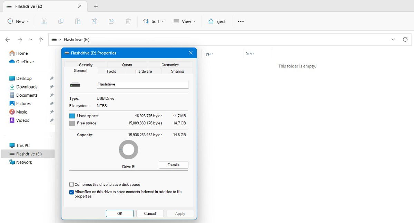
Task: Click the drive label text field
Action: pos(142,84)
